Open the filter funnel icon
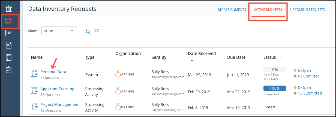 [97, 32]
